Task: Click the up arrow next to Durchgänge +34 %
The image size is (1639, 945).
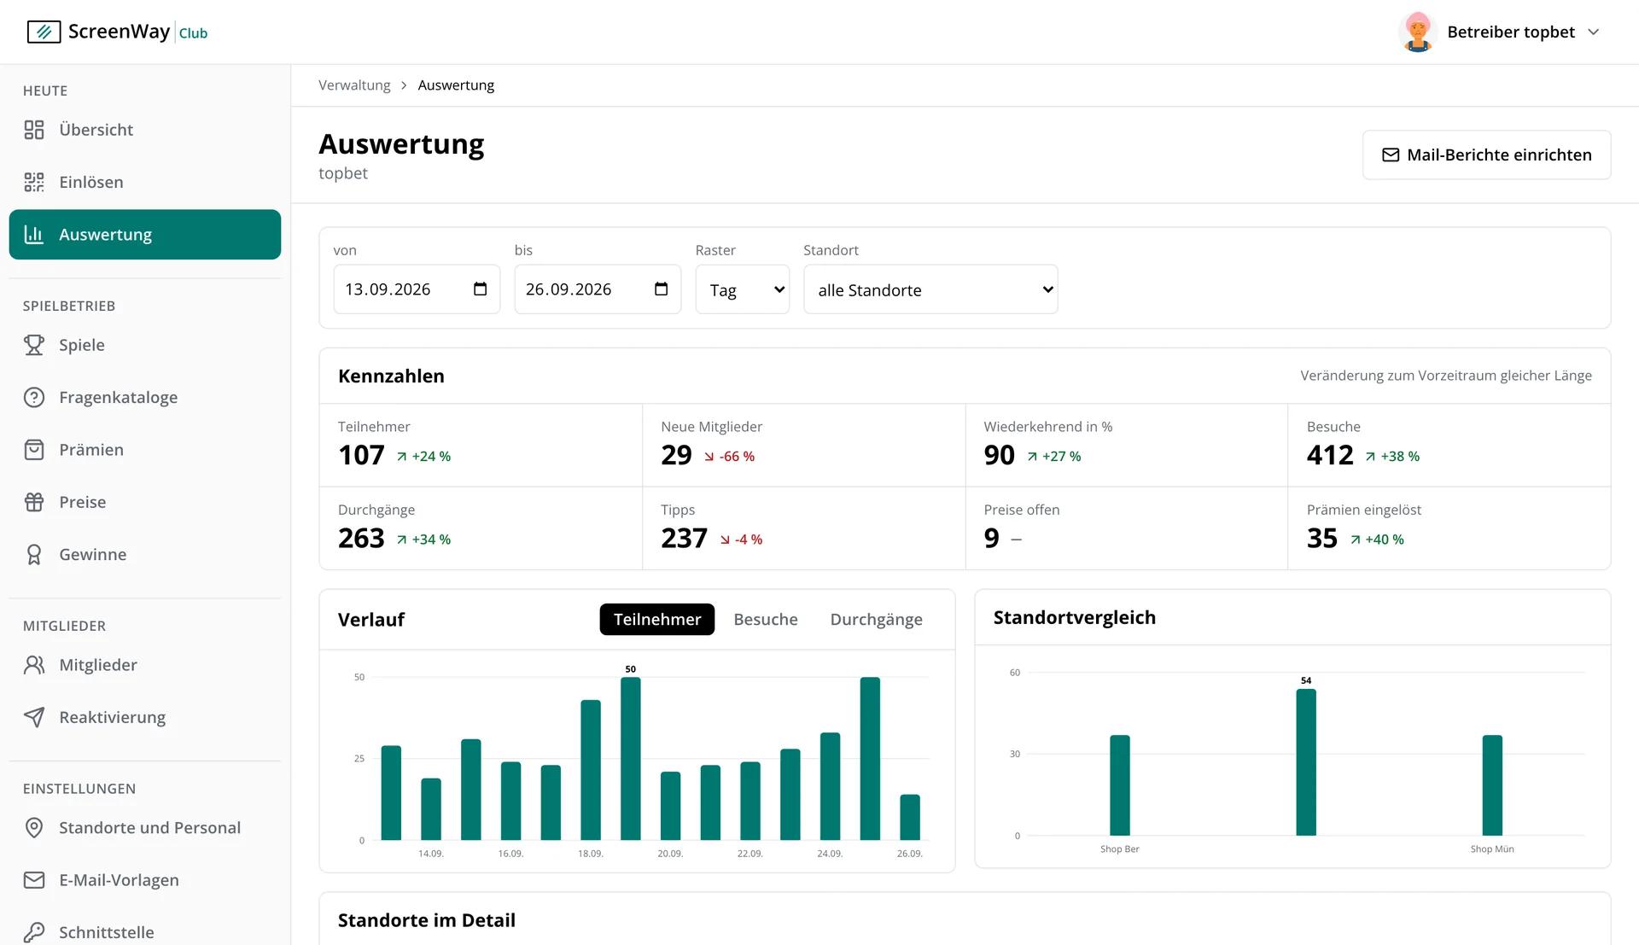Action: [402, 540]
